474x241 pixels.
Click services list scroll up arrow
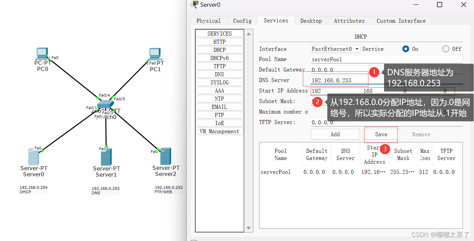click(249, 34)
